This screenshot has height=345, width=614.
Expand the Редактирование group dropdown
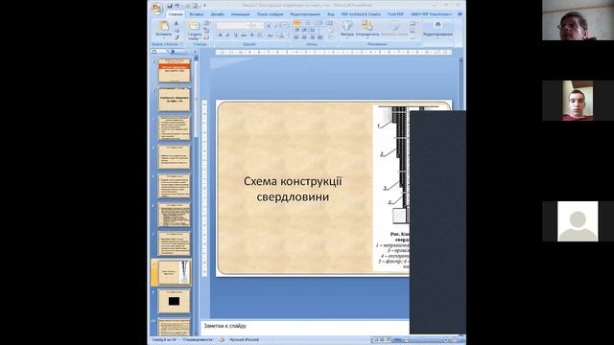pos(437,38)
